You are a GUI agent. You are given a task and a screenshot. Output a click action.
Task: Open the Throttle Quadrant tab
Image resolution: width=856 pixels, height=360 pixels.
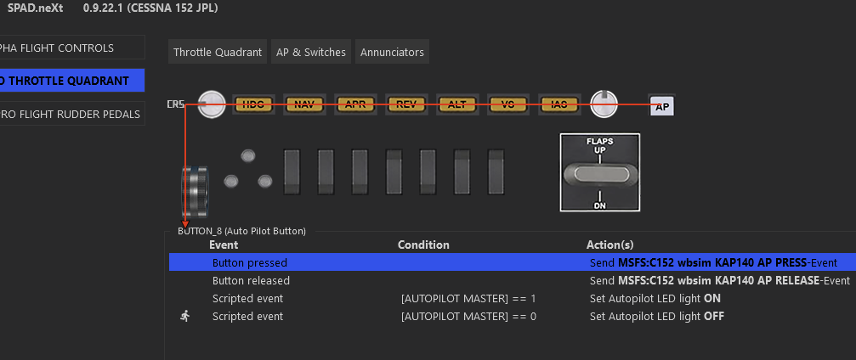click(x=218, y=52)
